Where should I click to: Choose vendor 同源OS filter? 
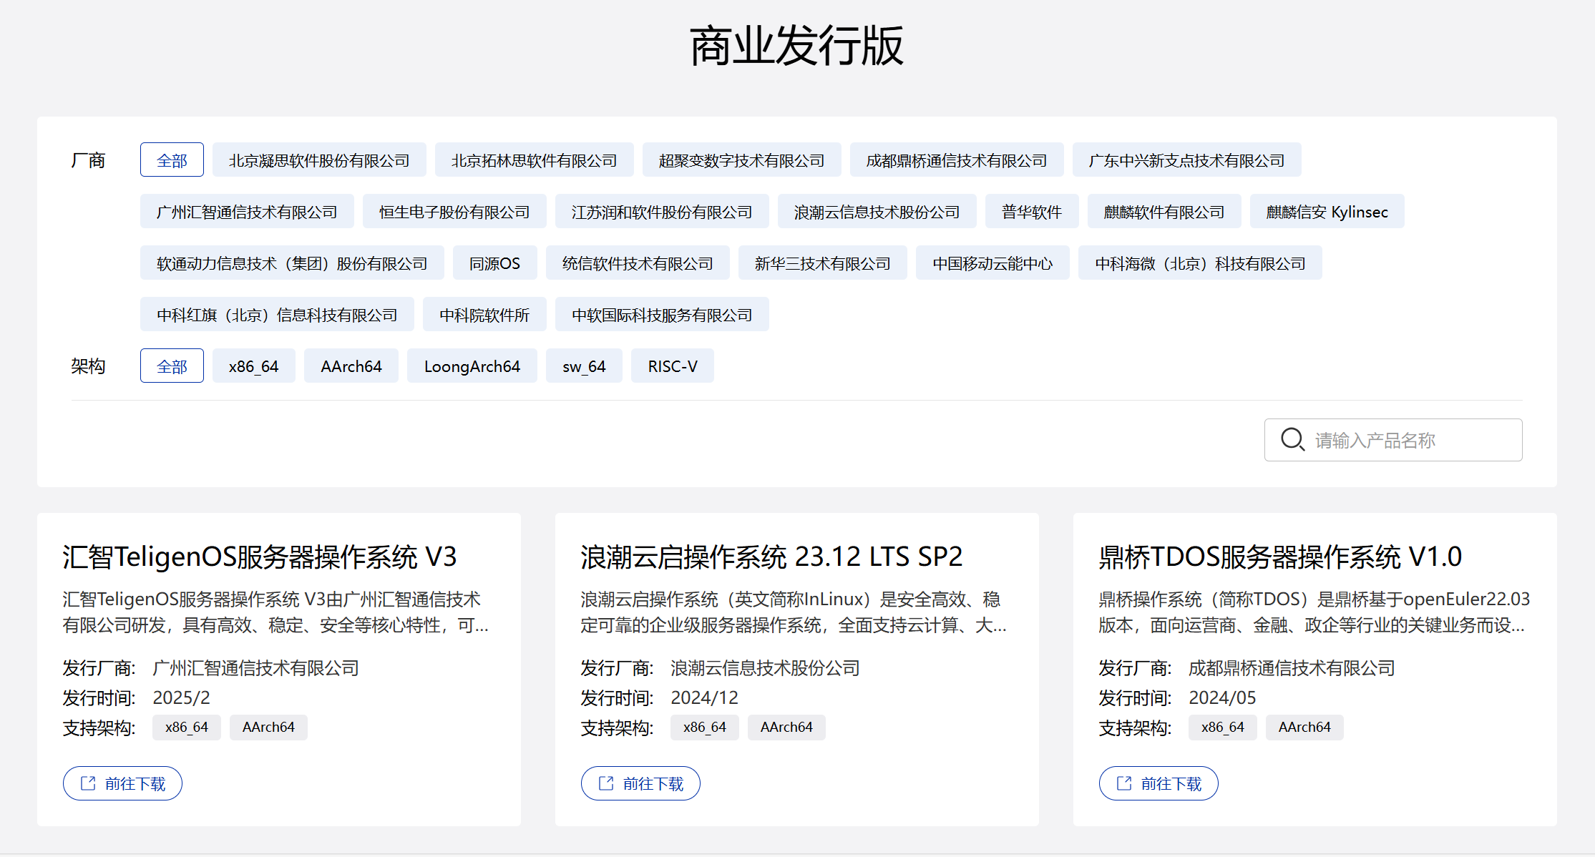[x=494, y=263]
